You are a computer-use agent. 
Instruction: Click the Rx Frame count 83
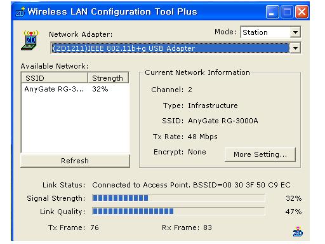[208, 227]
